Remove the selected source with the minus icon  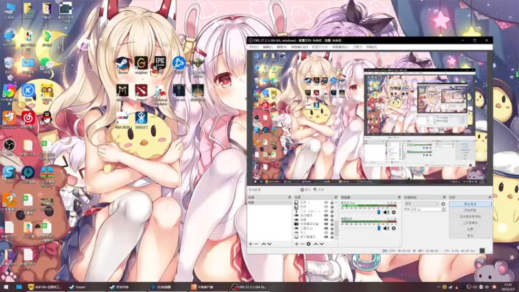[302, 244]
